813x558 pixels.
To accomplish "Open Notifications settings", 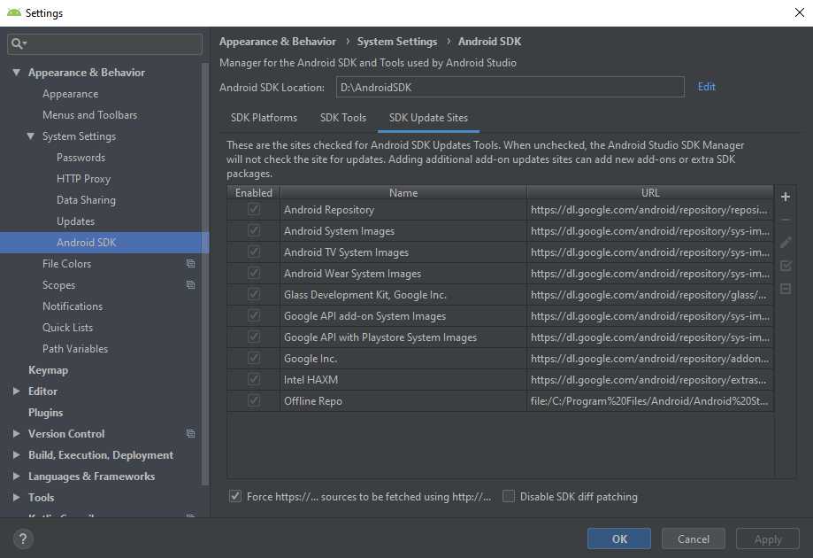I will pos(73,306).
